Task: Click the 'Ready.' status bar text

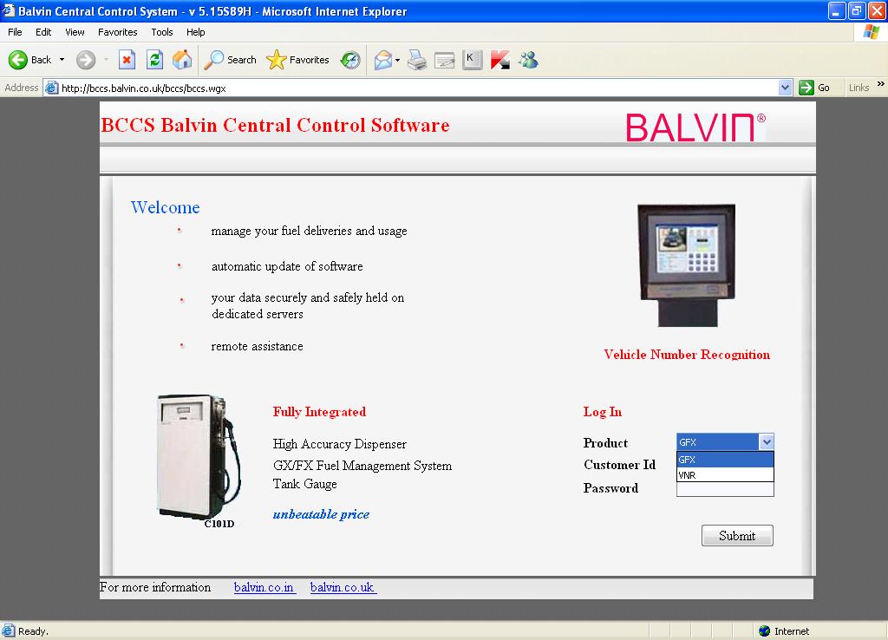Action: point(34,631)
